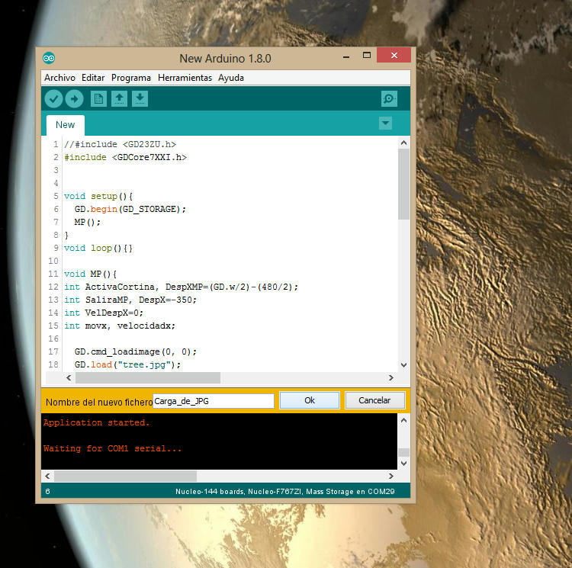Image resolution: width=572 pixels, height=568 pixels.
Task: Click the Save sketch down-arrow icon
Action: (x=140, y=99)
